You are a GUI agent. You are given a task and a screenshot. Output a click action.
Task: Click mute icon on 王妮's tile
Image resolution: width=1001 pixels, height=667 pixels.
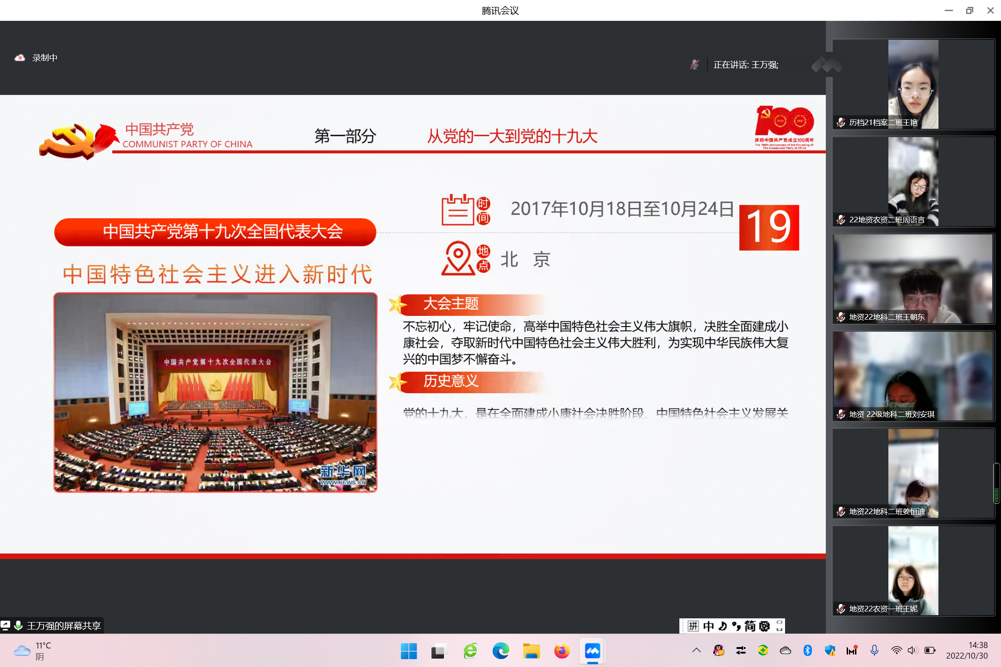pyautogui.click(x=841, y=609)
